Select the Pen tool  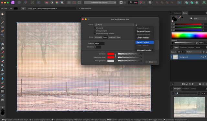[x=2, y=87]
